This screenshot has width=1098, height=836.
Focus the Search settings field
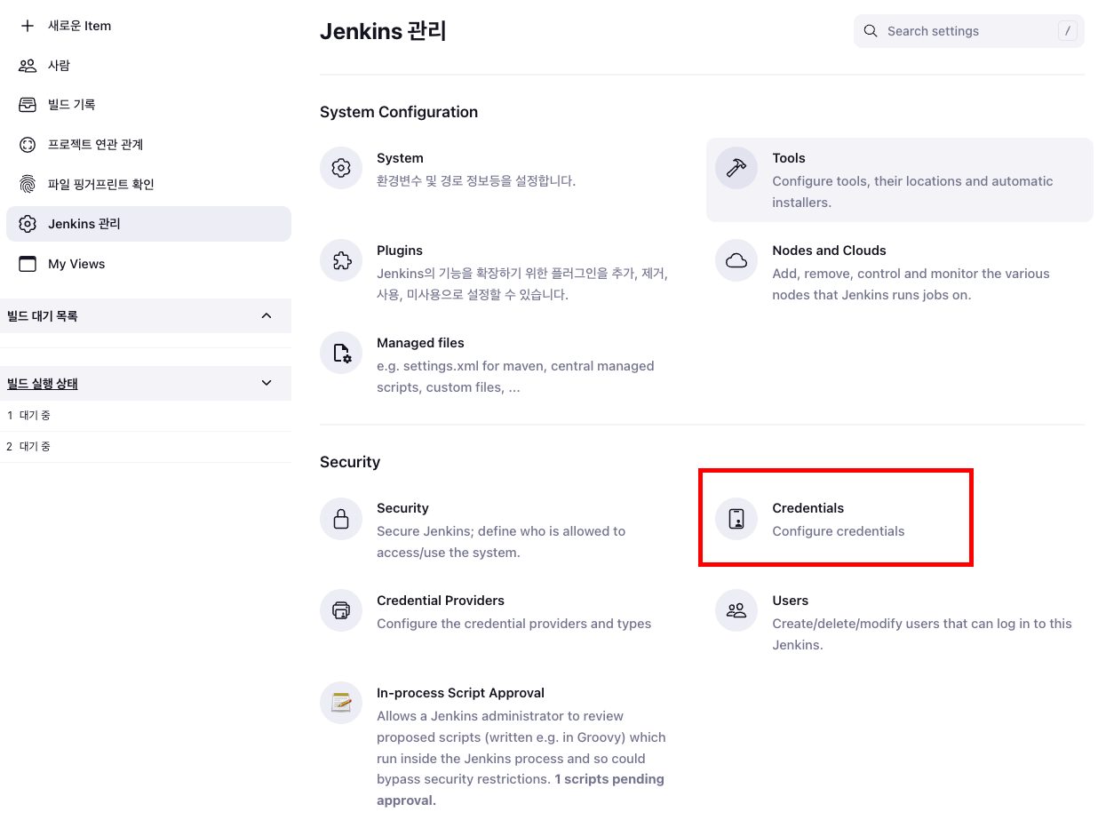pos(969,31)
